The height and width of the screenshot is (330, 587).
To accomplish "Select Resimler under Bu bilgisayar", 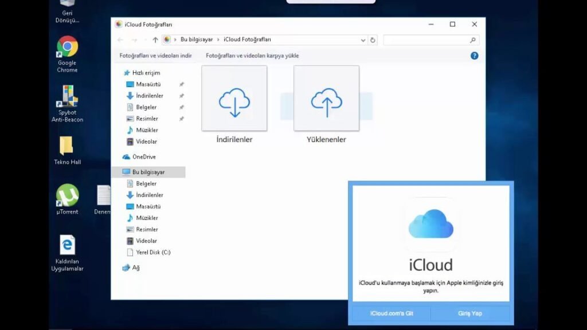I will point(147,229).
